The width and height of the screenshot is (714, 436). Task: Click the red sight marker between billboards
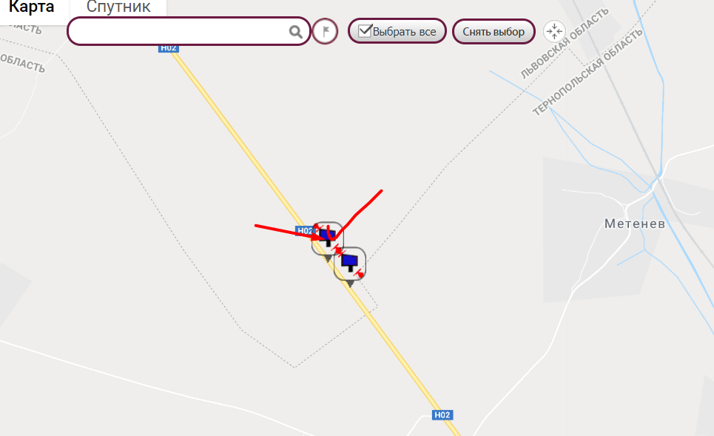(x=338, y=250)
